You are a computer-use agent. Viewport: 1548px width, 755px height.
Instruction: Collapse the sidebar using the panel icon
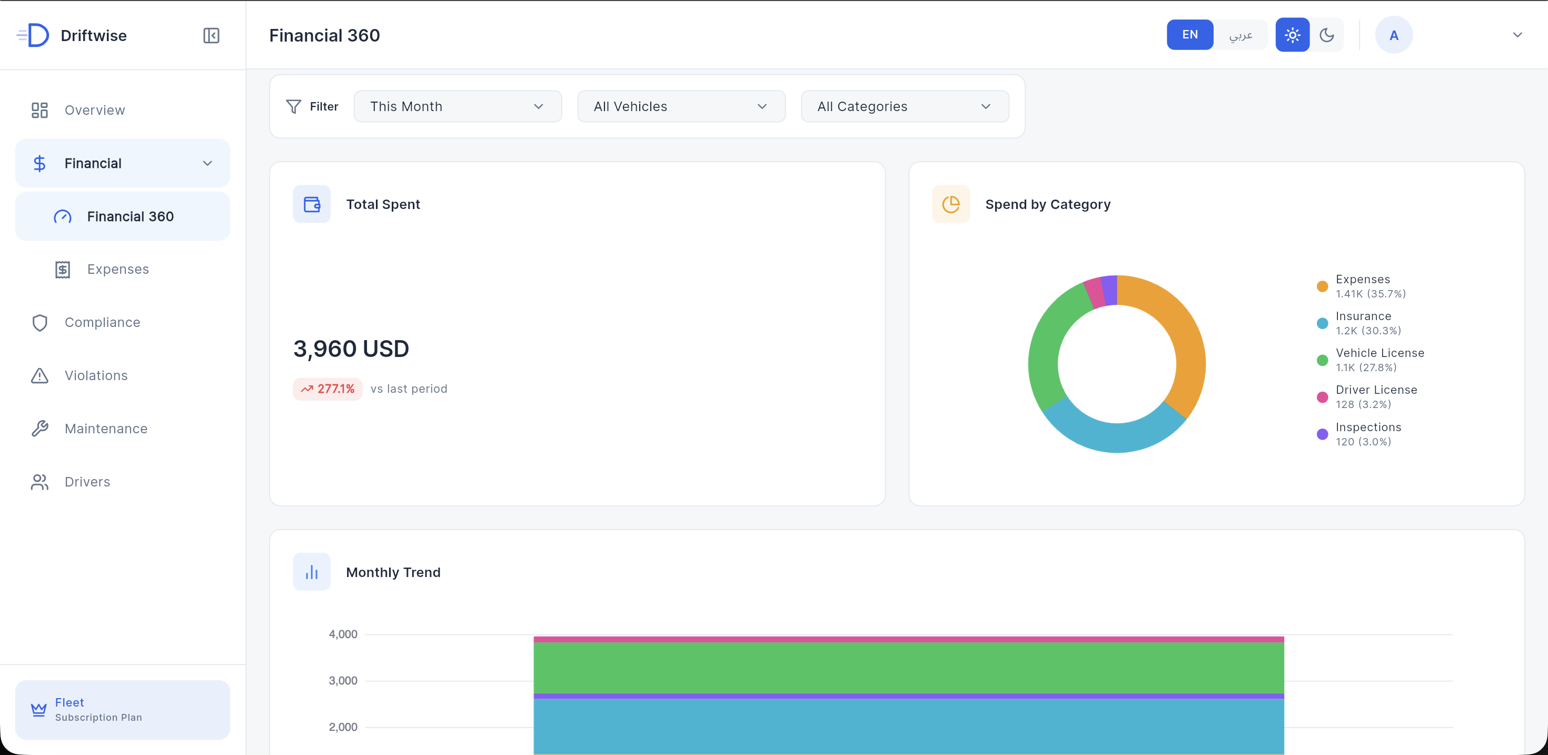[211, 35]
